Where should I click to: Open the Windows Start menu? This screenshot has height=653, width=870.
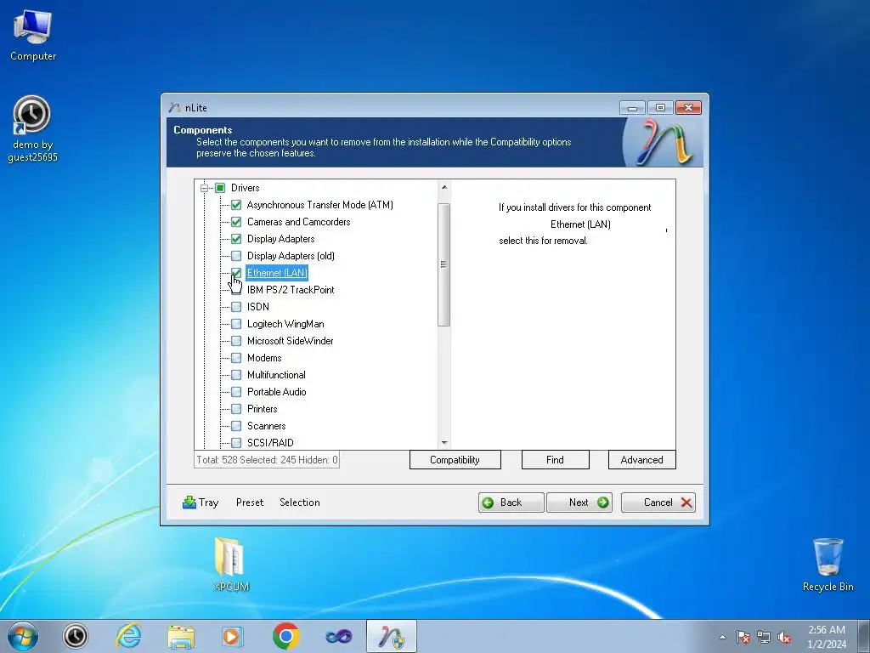pyautogui.click(x=23, y=636)
